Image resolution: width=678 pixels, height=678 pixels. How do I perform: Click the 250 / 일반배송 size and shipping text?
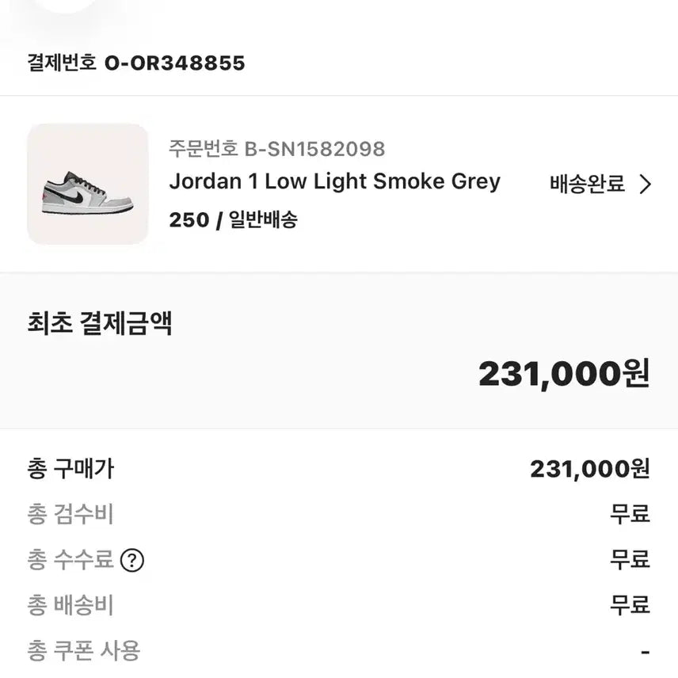(233, 219)
